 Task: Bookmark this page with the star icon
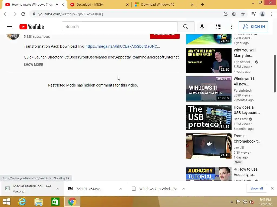[x=243, y=14]
